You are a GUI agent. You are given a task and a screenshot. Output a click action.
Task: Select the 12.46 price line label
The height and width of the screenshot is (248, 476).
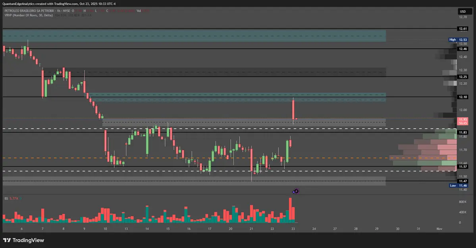[463, 49]
